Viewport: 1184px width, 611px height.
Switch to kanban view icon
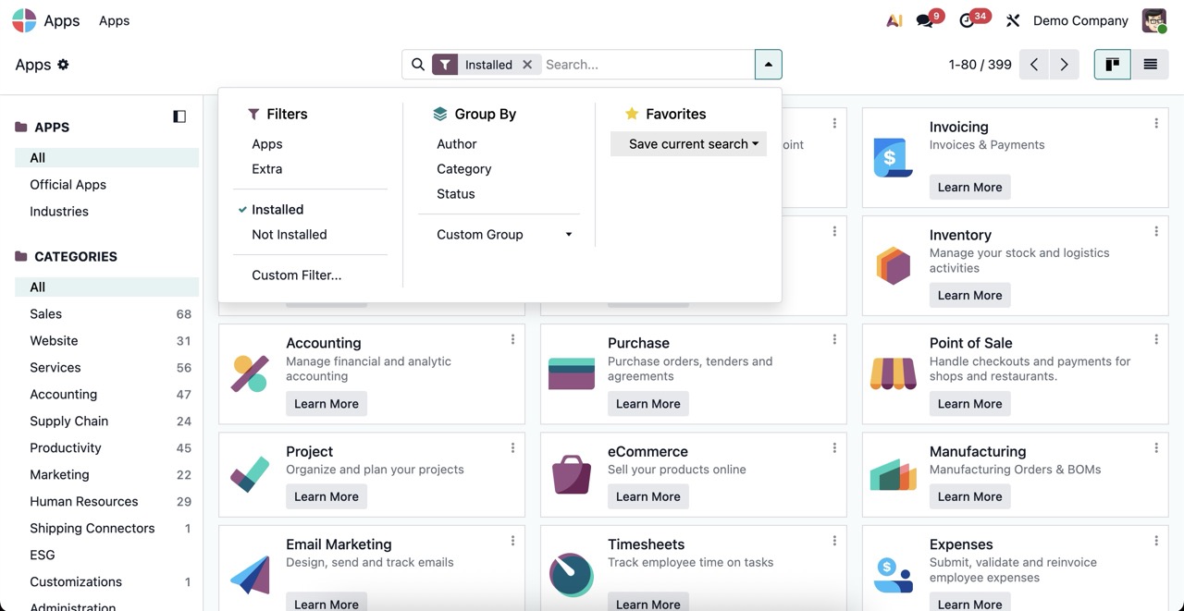[x=1113, y=65]
